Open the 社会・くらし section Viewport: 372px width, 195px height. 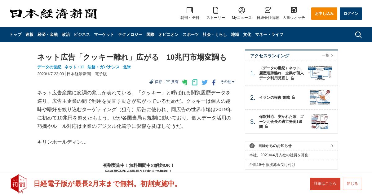point(215,35)
